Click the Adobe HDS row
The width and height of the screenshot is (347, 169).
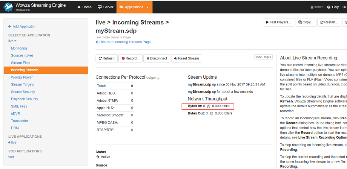[115, 93]
